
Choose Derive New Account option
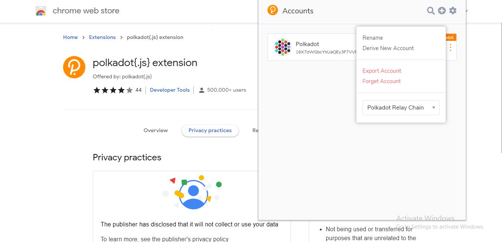click(x=388, y=48)
